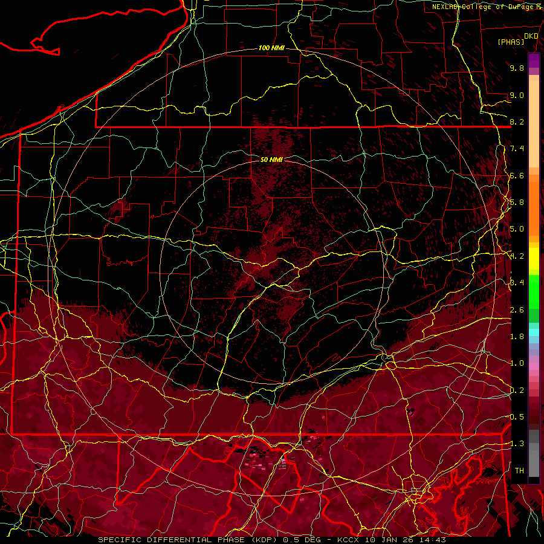Image resolution: width=544 pixels, height=544 pixels.
Task: Click the "TH" threshold label on scale
Action: click(519, 471)
